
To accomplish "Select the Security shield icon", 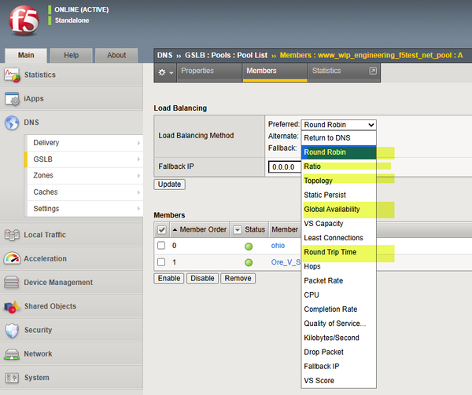I will point(13,331).
